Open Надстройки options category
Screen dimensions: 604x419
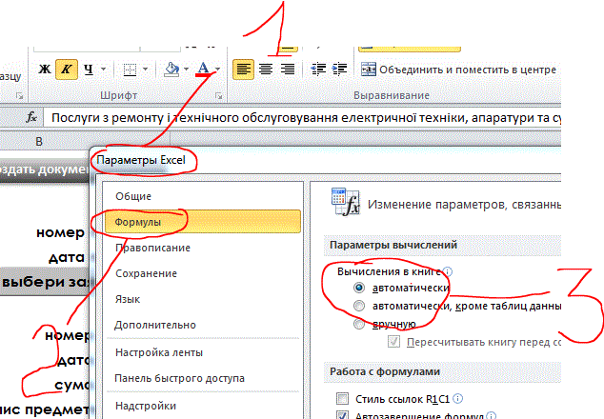coord(146,406)
